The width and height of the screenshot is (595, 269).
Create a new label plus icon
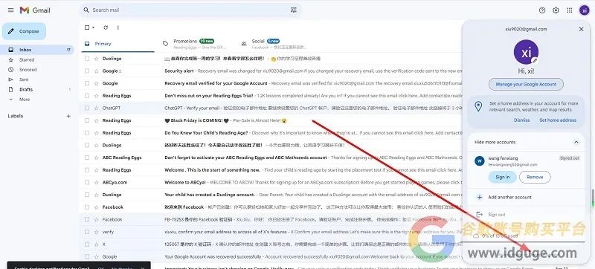[68, 117]
